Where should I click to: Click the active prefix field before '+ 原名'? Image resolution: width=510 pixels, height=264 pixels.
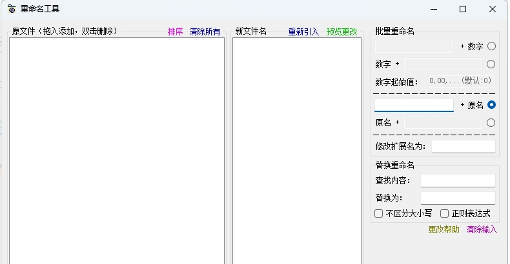point(414,105)
